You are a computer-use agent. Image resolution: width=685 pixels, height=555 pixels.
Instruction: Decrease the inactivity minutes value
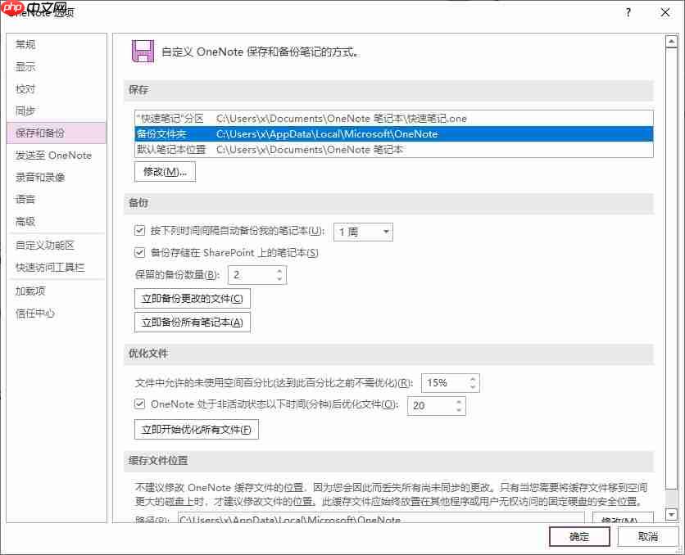coord(459,410)
